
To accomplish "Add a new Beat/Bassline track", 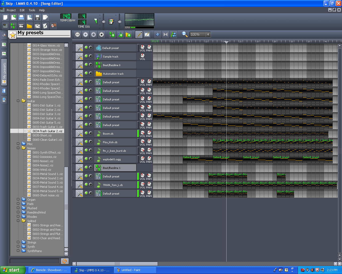I will [x=112, y=34].
